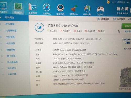Image resolution: width=131 pixels, height=98 pixels.
Task: Open 显卡信息 in the sidebar
Action: 11,56
